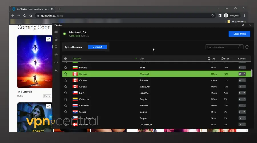Go to IPVanish home icon

56,39
